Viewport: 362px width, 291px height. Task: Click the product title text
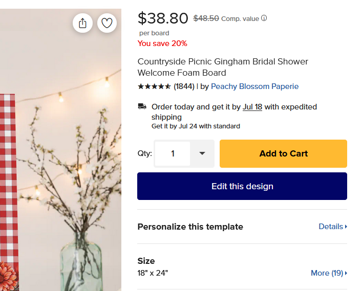pyautogui.click(x=223, y=67)
